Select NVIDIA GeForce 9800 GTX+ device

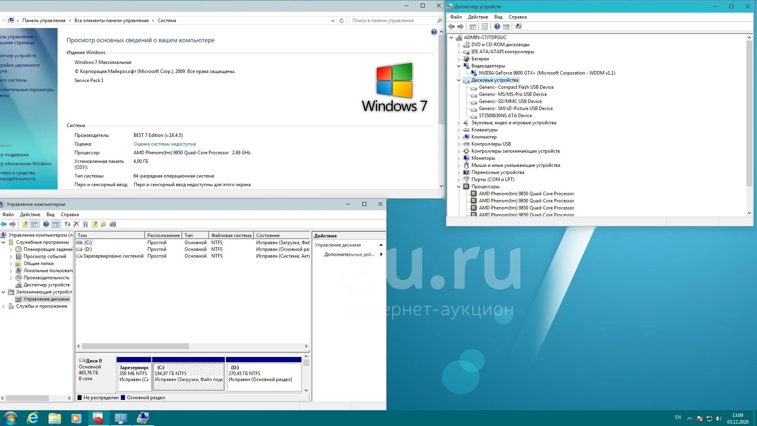(x=547, y=73)
